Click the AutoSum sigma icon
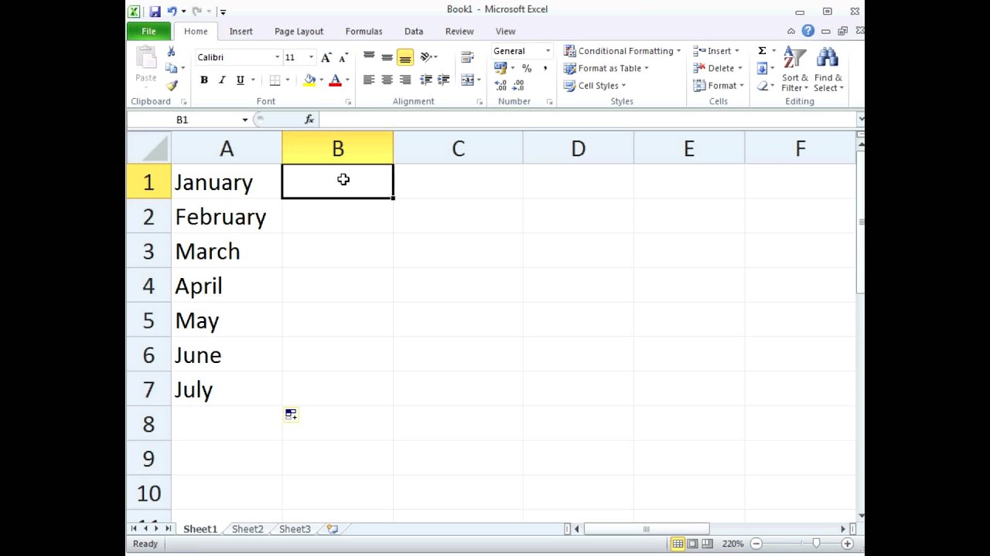The image size is (990, 556). (762, 51)
